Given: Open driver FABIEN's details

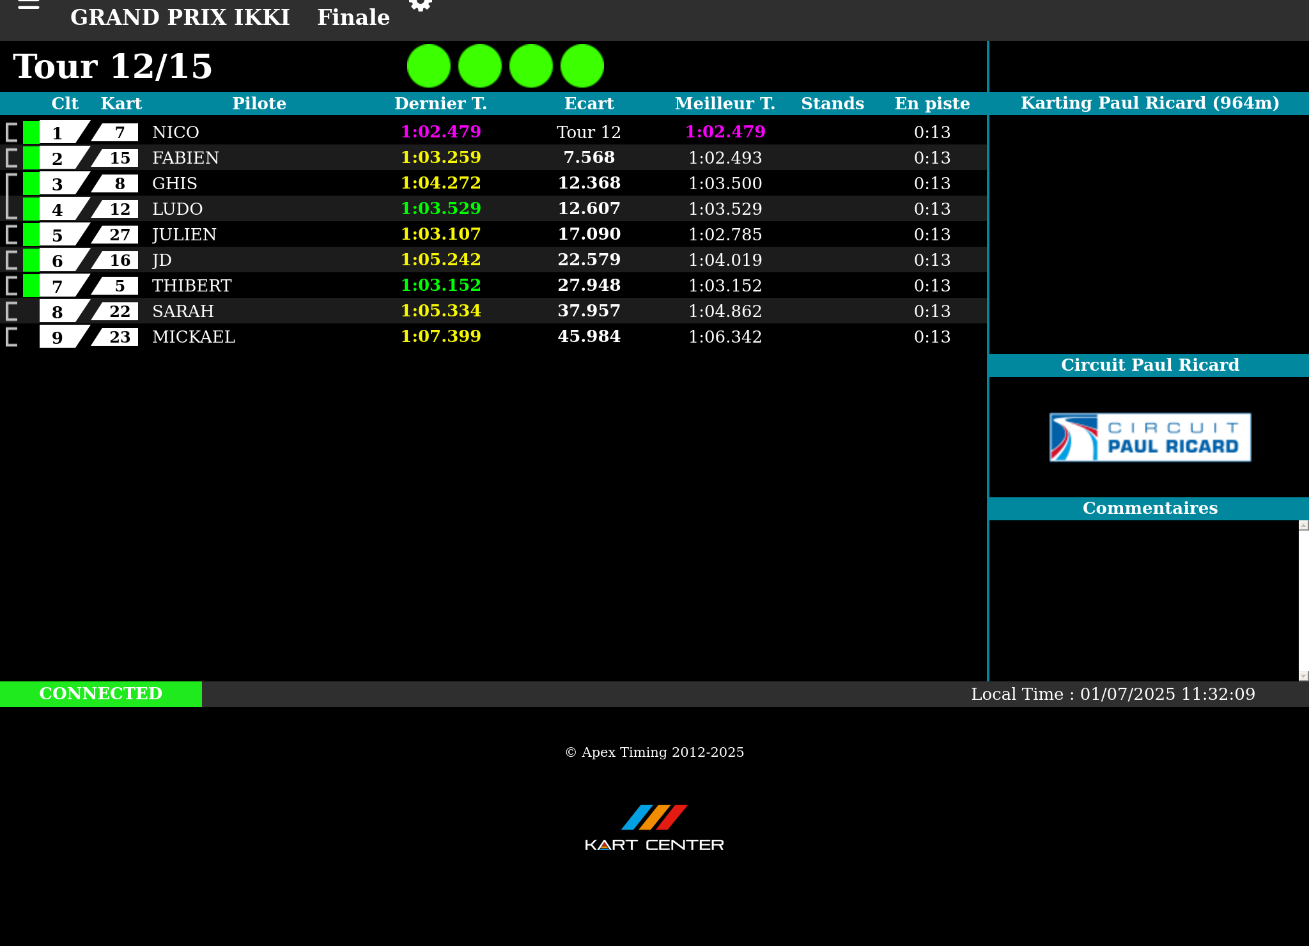Looking at the screenshot, I should (185, 158).
